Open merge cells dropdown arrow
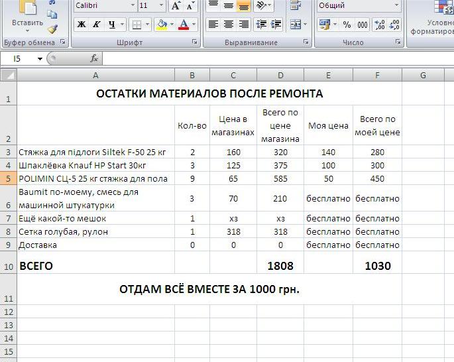This screenshot has width=454, height=362. coord(305,25)
